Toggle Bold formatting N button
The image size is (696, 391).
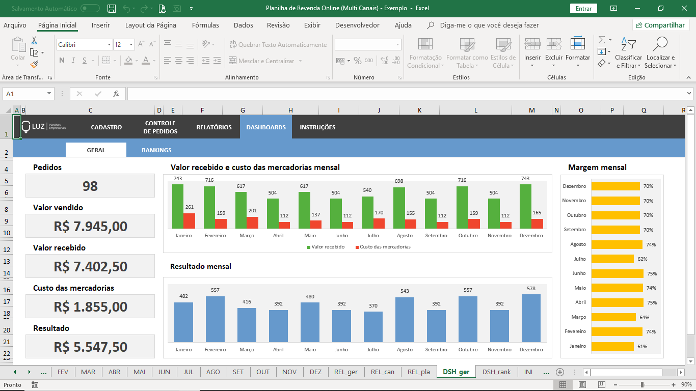pos(62,61)
